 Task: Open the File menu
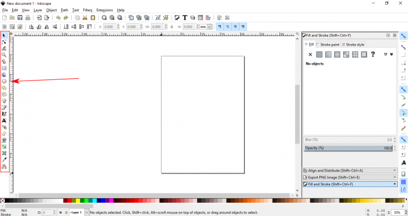tap(5, 10)
